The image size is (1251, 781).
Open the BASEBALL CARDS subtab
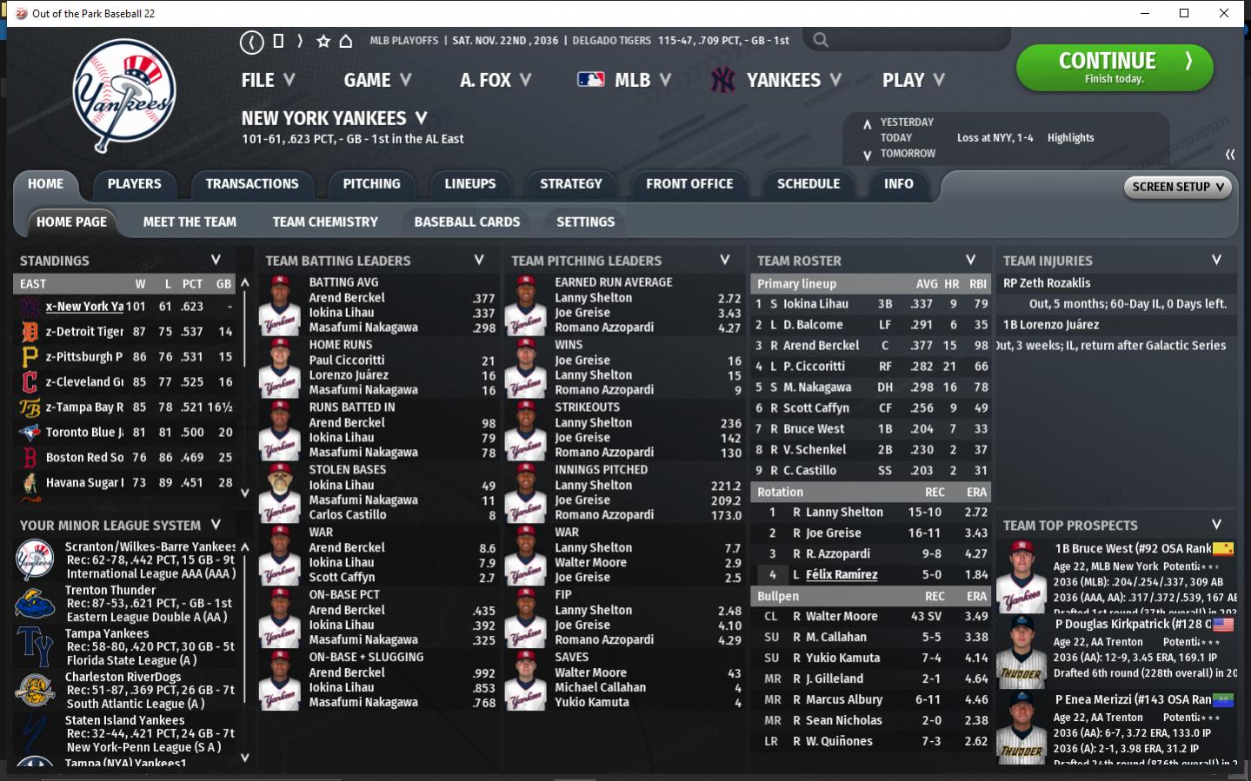[467, 222]
